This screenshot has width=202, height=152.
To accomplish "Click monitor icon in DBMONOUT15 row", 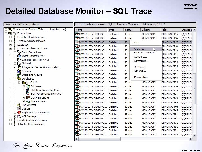I will click(x=77, y=34).
